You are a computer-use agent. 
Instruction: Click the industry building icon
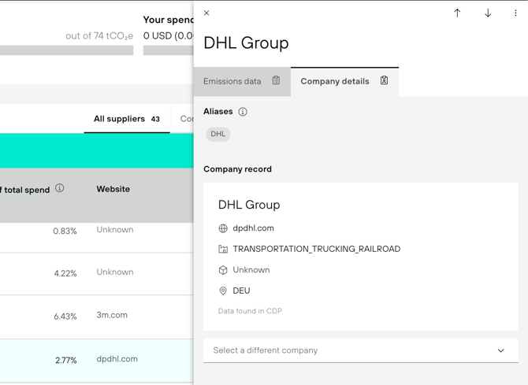pyautogui.click(x=223, y=249)
